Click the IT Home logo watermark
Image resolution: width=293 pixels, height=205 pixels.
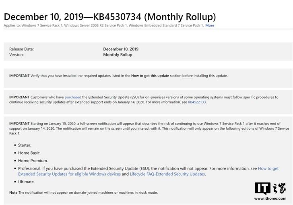click(x=270, y=189)
